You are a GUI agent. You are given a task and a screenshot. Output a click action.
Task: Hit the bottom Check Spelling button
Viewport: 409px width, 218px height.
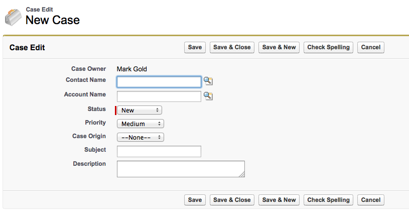(x=328, y=200)
